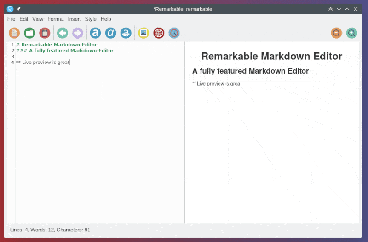
Task: Toggle the window pin in title bar
Action: [18, 9]
